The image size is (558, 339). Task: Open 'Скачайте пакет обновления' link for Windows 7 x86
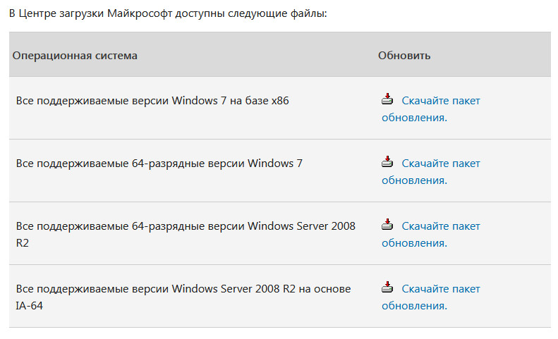(431, 109)
